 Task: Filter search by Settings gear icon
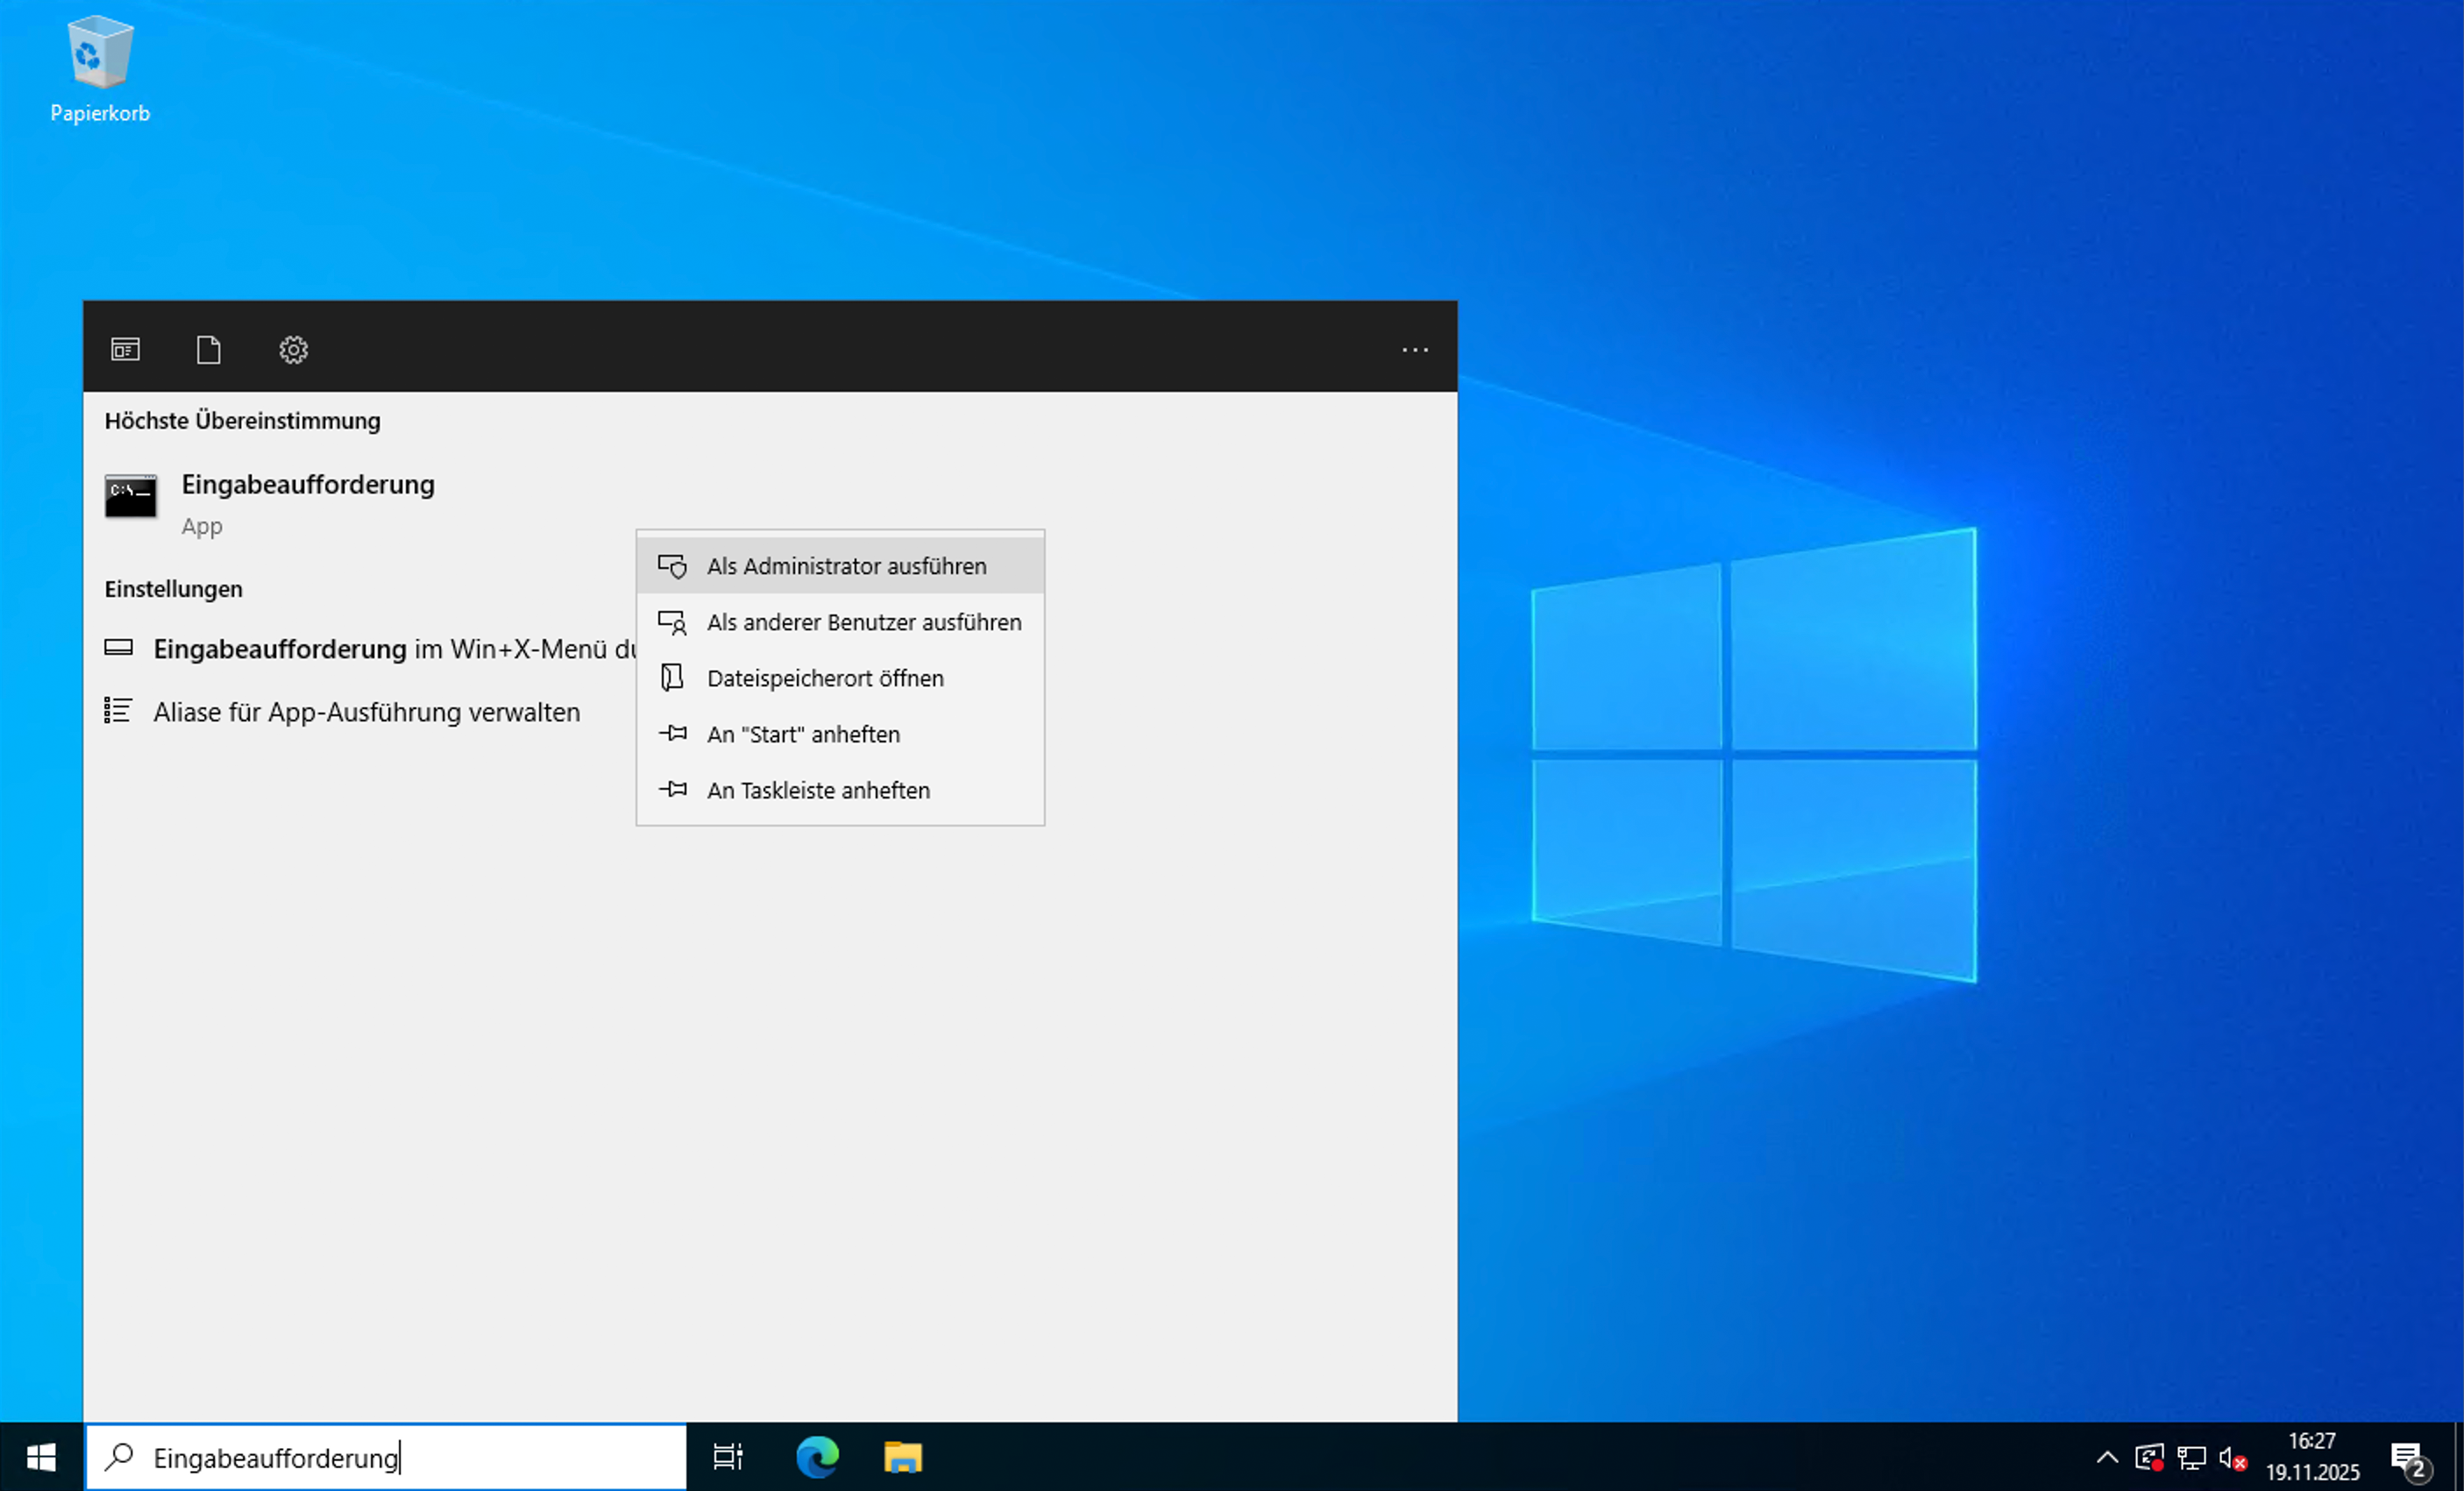coord(293,350)
